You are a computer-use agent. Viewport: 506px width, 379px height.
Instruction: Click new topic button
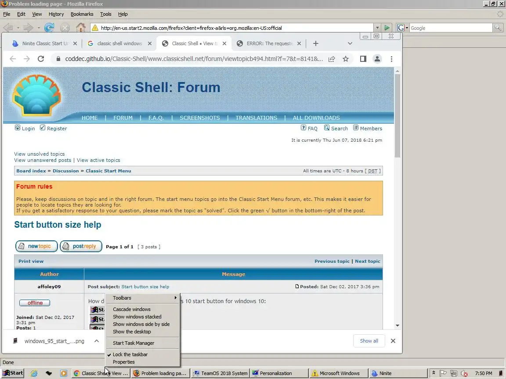click(x=36, y=246)
